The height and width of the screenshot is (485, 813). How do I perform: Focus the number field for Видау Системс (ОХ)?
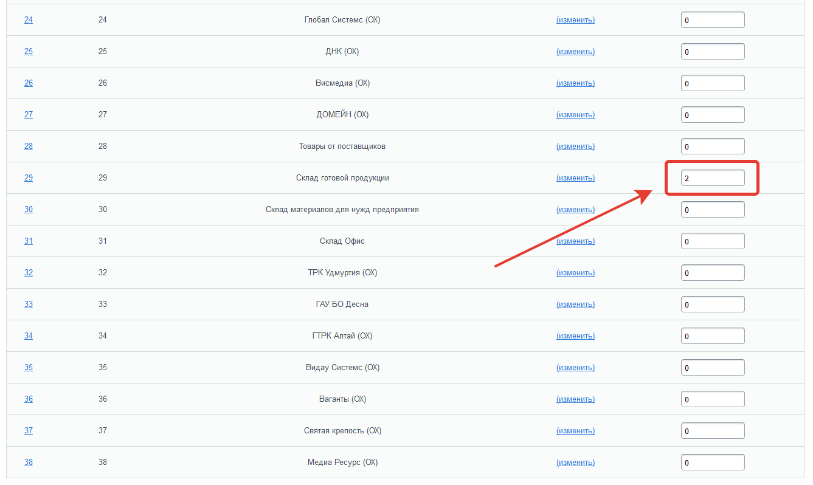pos(712,368)
